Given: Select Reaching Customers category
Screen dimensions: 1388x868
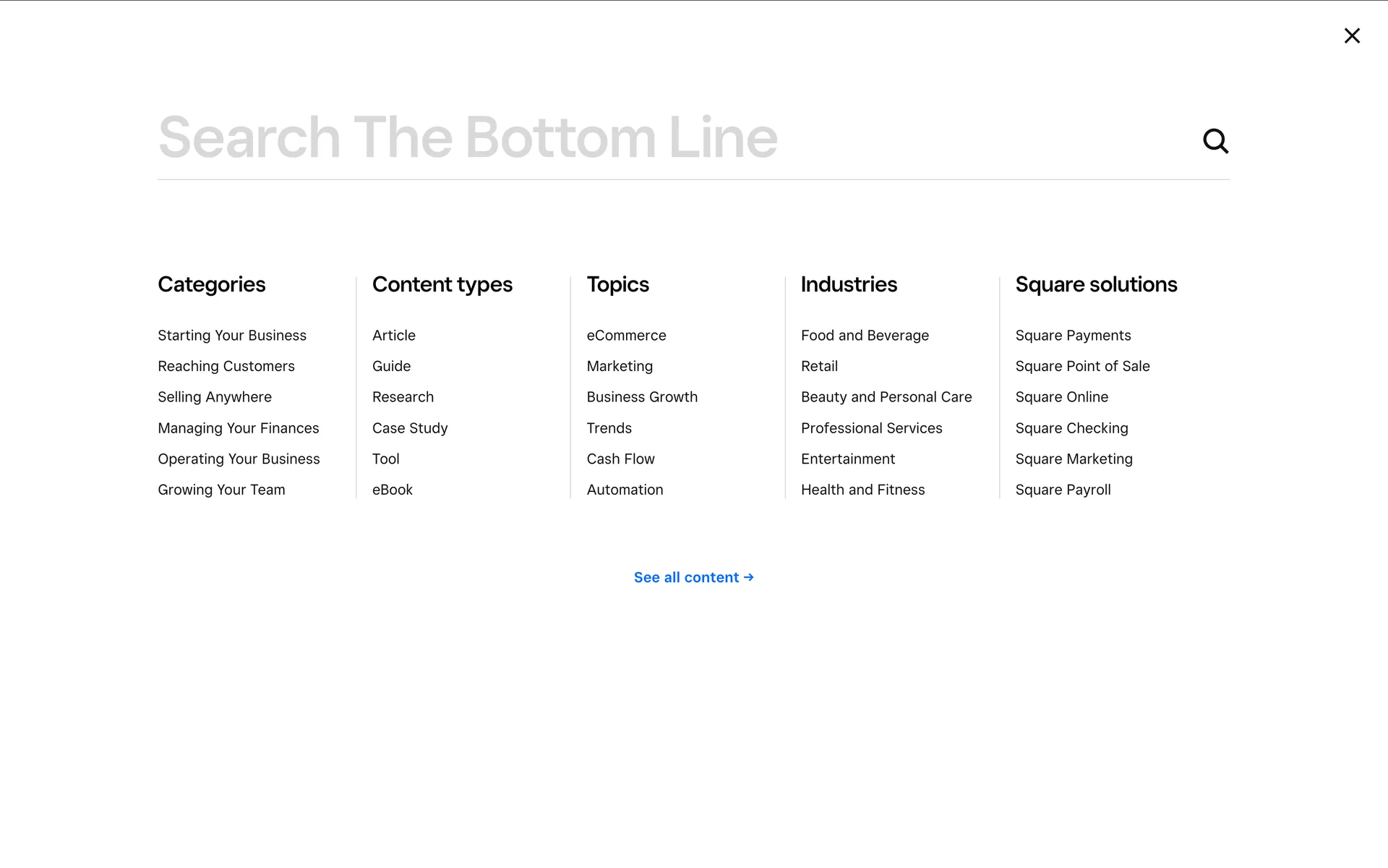Looking at the screenshot, I should coord(226,367).
